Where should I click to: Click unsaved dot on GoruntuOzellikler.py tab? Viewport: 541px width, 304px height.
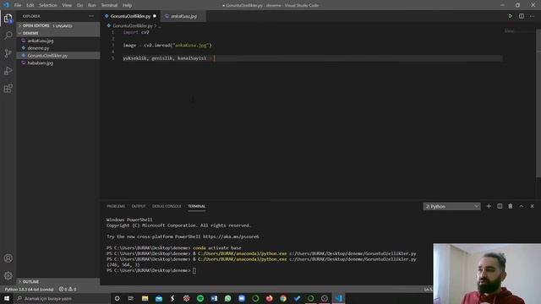tap(154, 16)
